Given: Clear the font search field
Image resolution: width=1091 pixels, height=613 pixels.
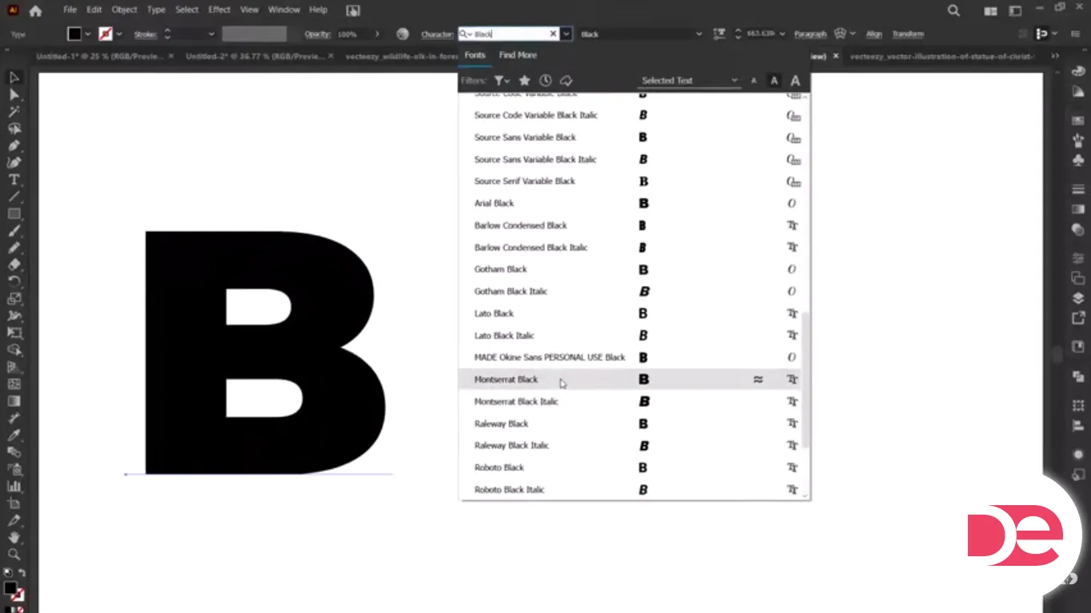Looking at the screenshot, I should [552, 34].
